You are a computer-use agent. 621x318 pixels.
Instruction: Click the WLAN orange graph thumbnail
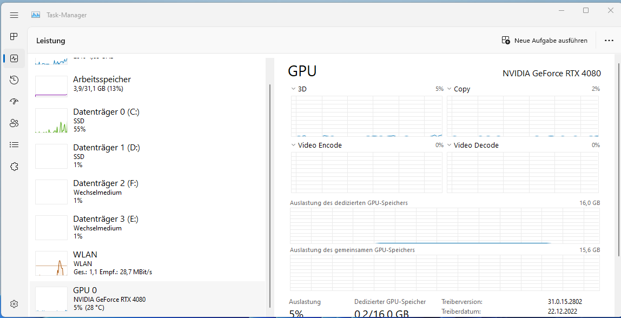click(51, 263)
